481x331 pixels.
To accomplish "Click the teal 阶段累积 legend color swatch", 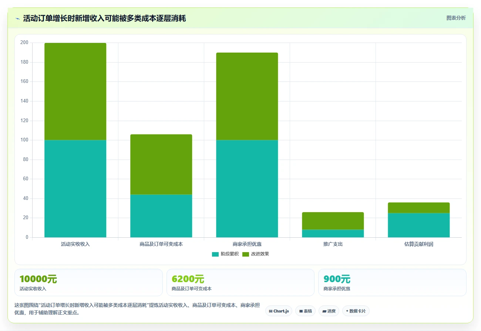I will point(215,254).
